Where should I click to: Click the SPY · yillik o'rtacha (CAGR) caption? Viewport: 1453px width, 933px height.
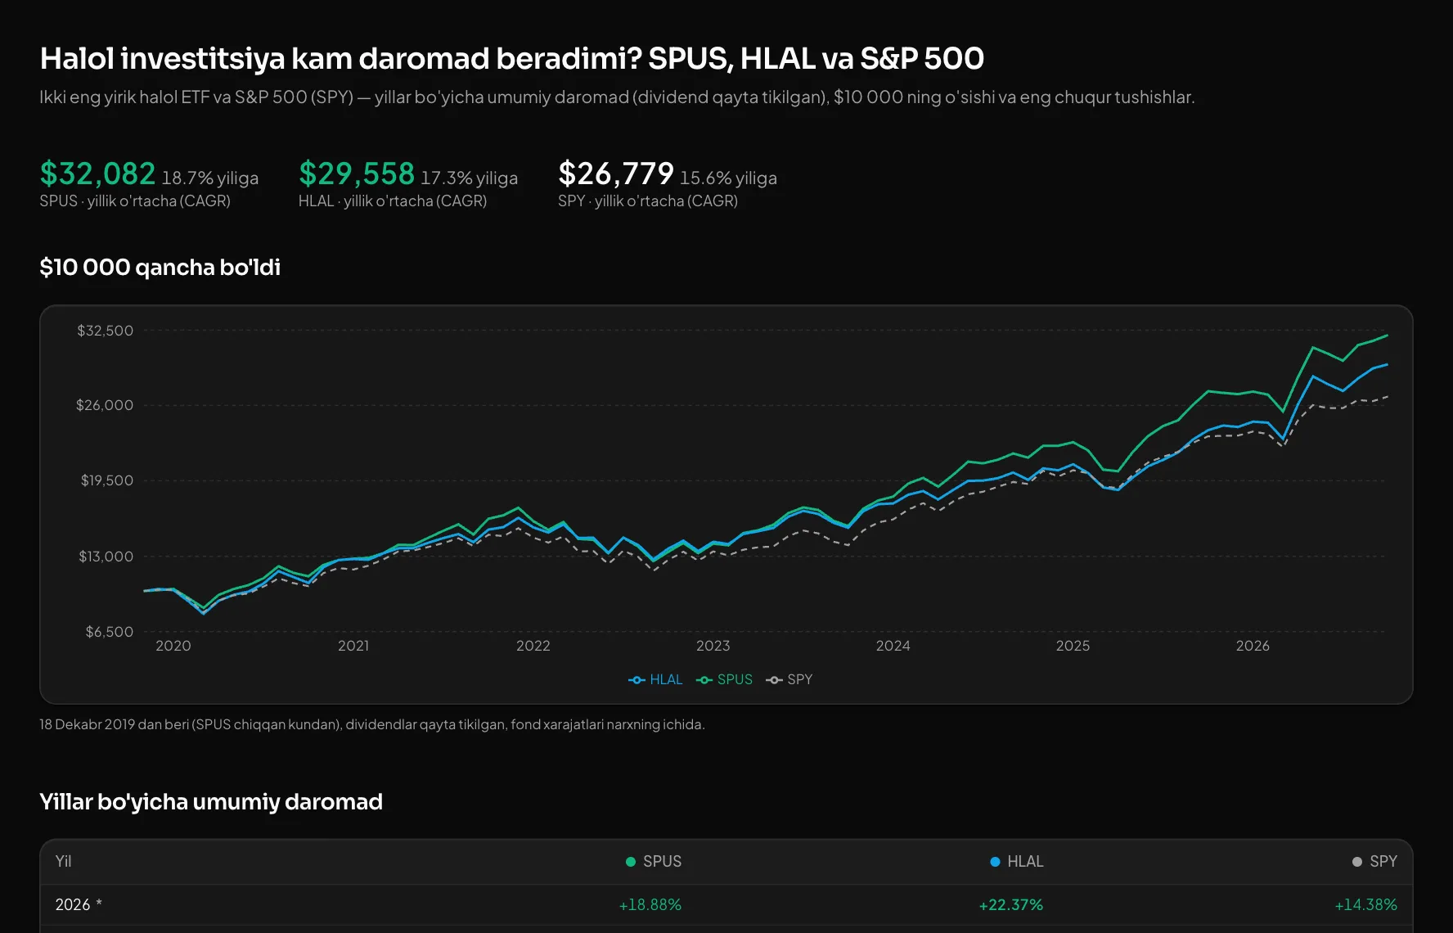(x=648, y=201)
